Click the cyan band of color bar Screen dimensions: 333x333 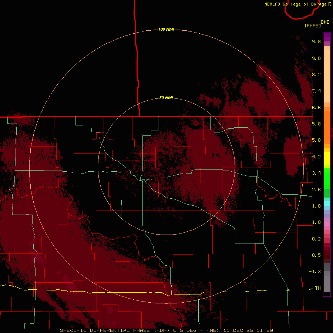pos(327,203)
